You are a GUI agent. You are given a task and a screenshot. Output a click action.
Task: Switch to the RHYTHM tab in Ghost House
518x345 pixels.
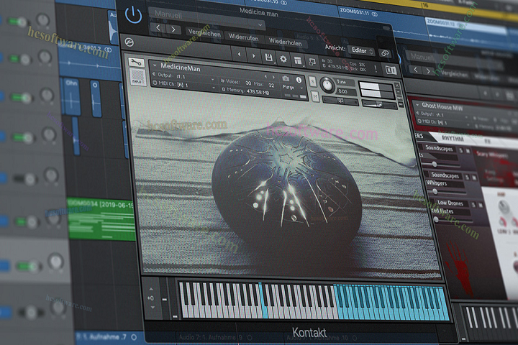(453, 138)
